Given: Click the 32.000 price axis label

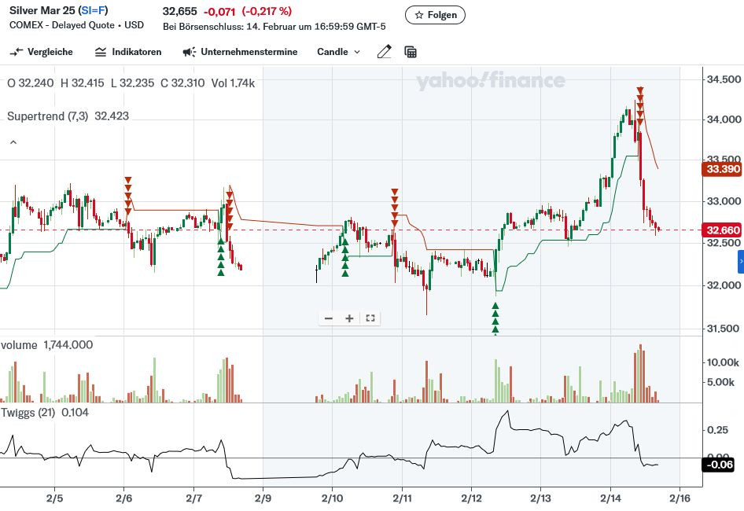Looking at the screenshot, I should (723, 285).
